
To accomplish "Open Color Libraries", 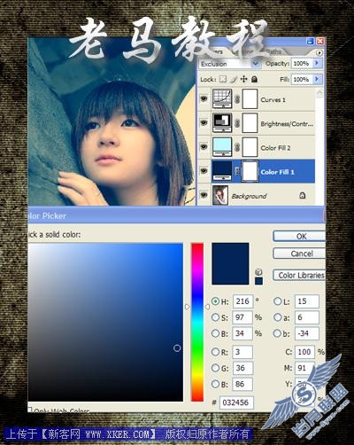I will [x=299, y=275].
